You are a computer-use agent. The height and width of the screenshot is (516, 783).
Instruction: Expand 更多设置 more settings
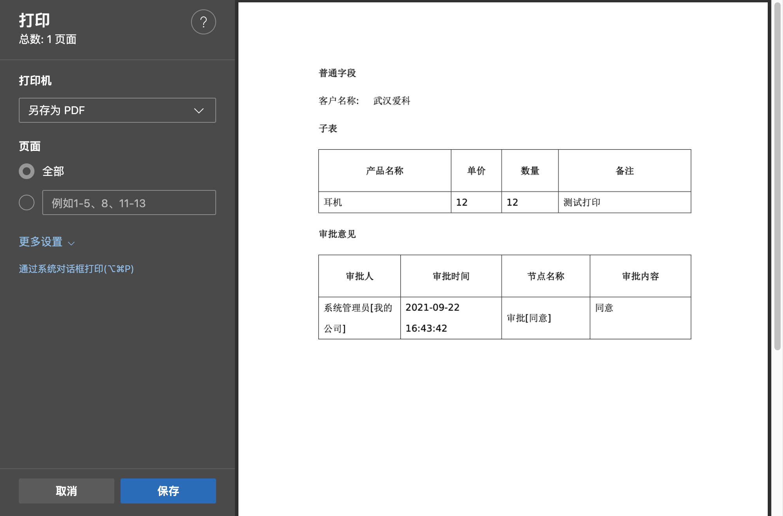41,242
